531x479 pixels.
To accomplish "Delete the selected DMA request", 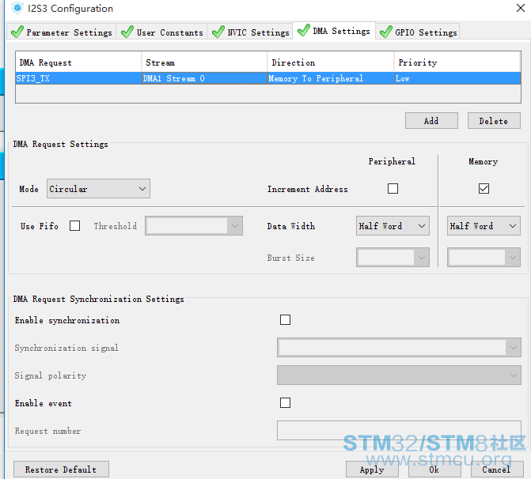I will [494, 121].
